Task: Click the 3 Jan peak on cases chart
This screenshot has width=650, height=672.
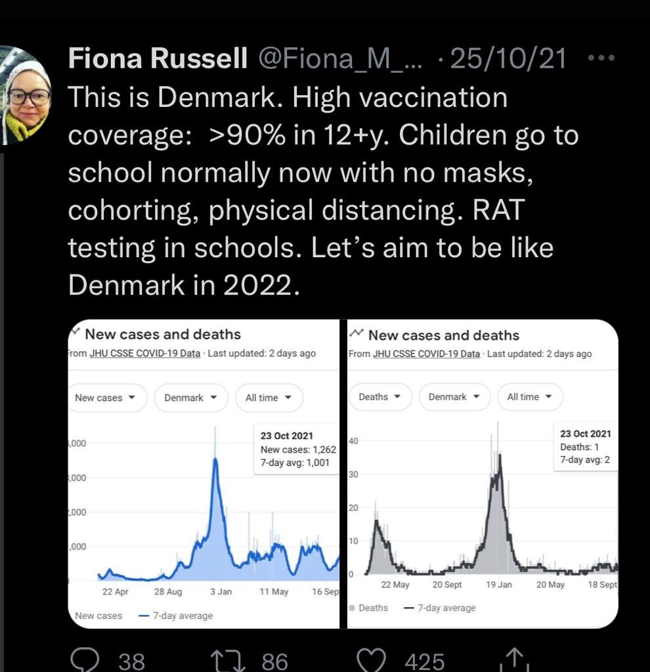Action: (x=215, y=459)
